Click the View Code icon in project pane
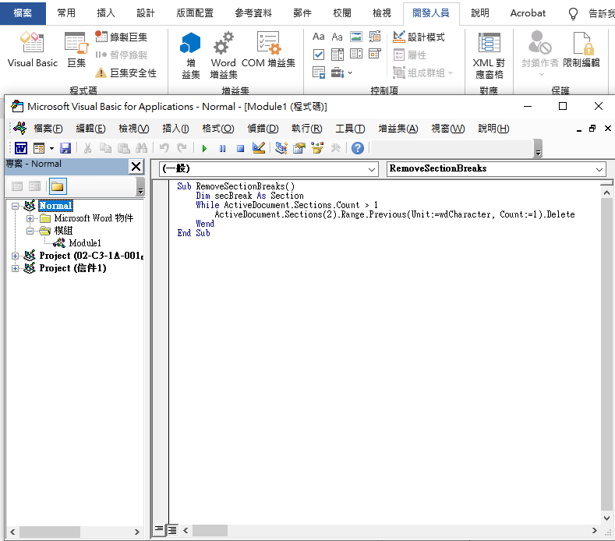615x541 pixels. [17, 186]
